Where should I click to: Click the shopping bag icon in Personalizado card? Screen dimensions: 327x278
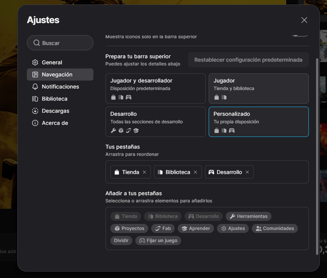click(217, 130)
